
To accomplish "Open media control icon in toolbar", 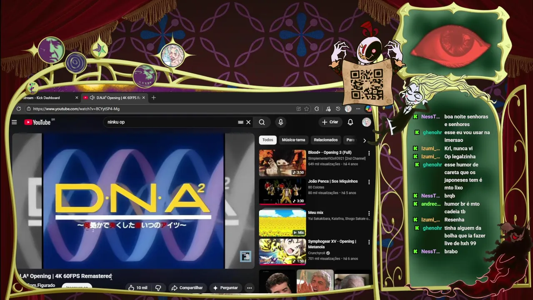I will (328, 109).
